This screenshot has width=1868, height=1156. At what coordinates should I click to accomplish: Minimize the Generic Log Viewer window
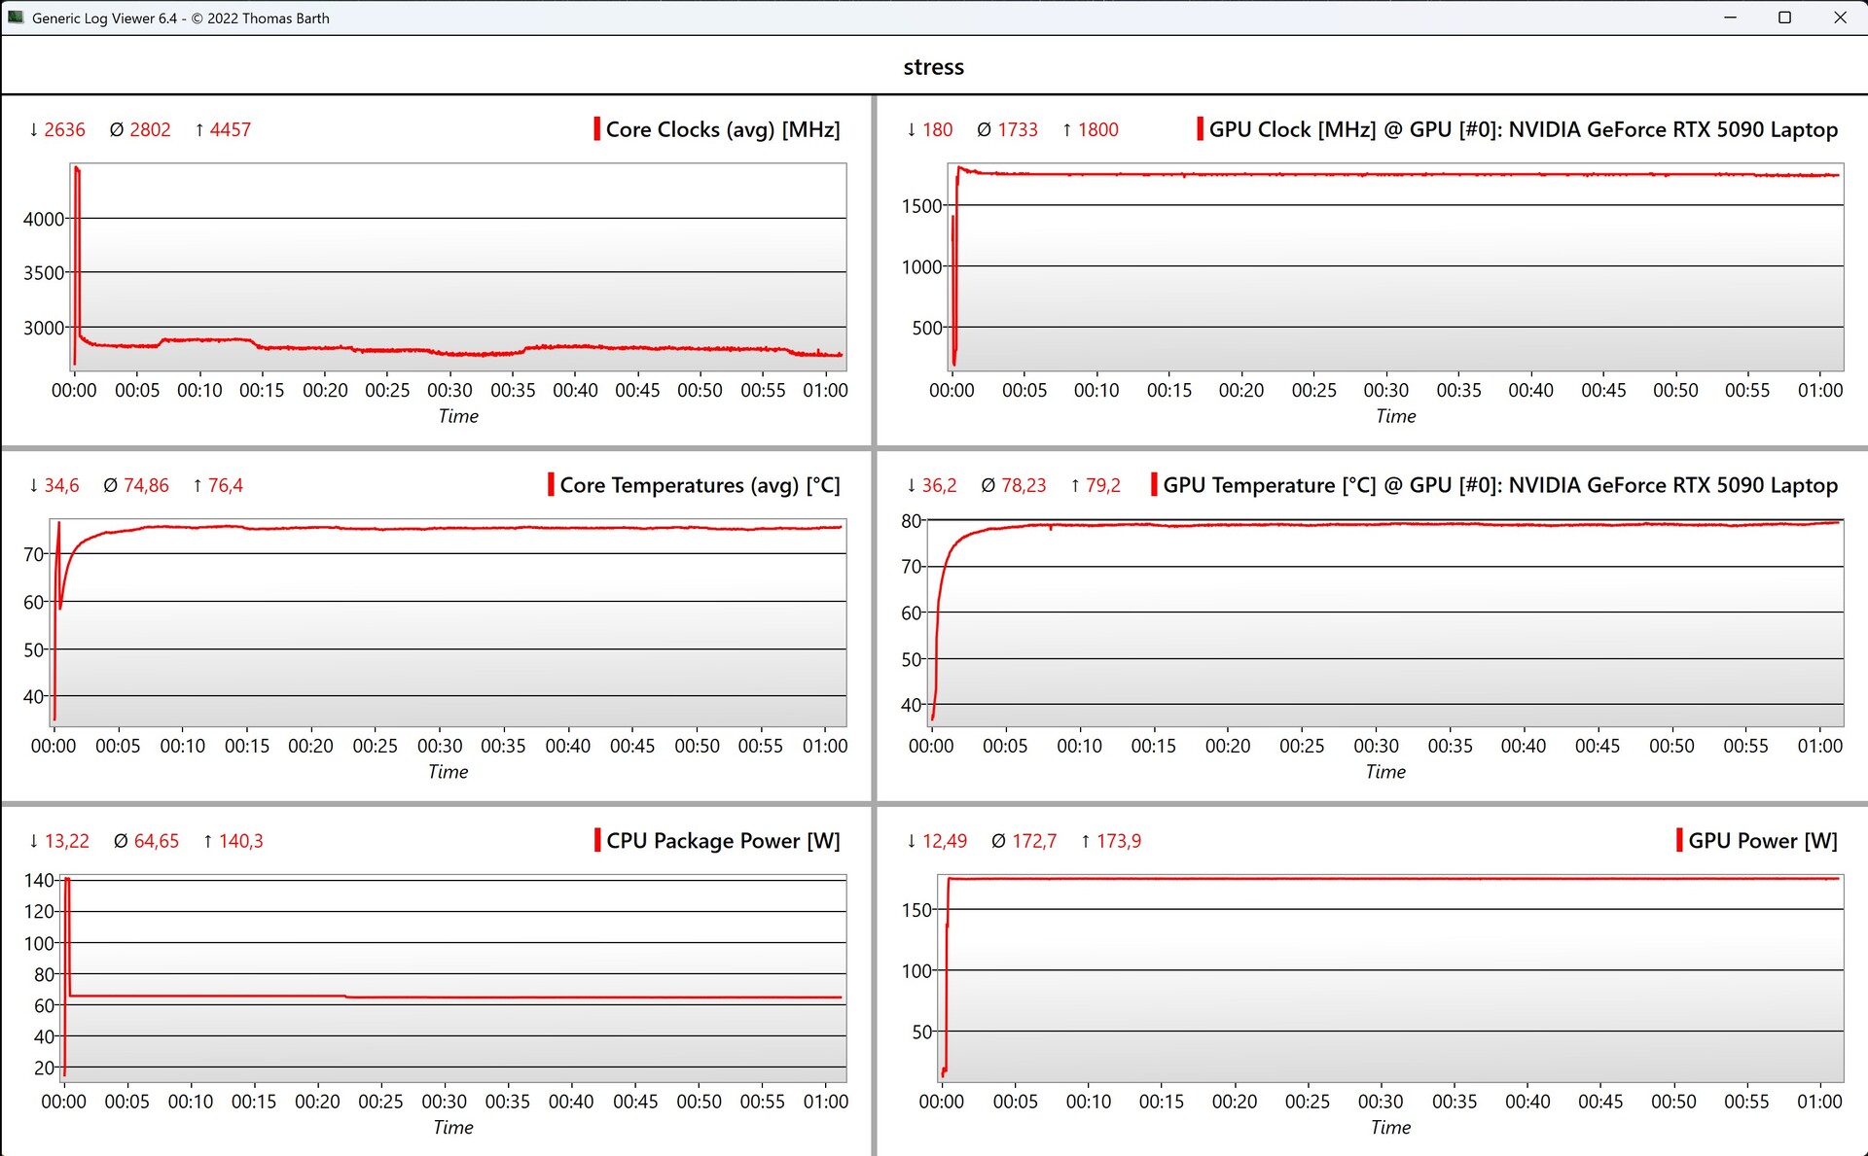pos(1730,18)
